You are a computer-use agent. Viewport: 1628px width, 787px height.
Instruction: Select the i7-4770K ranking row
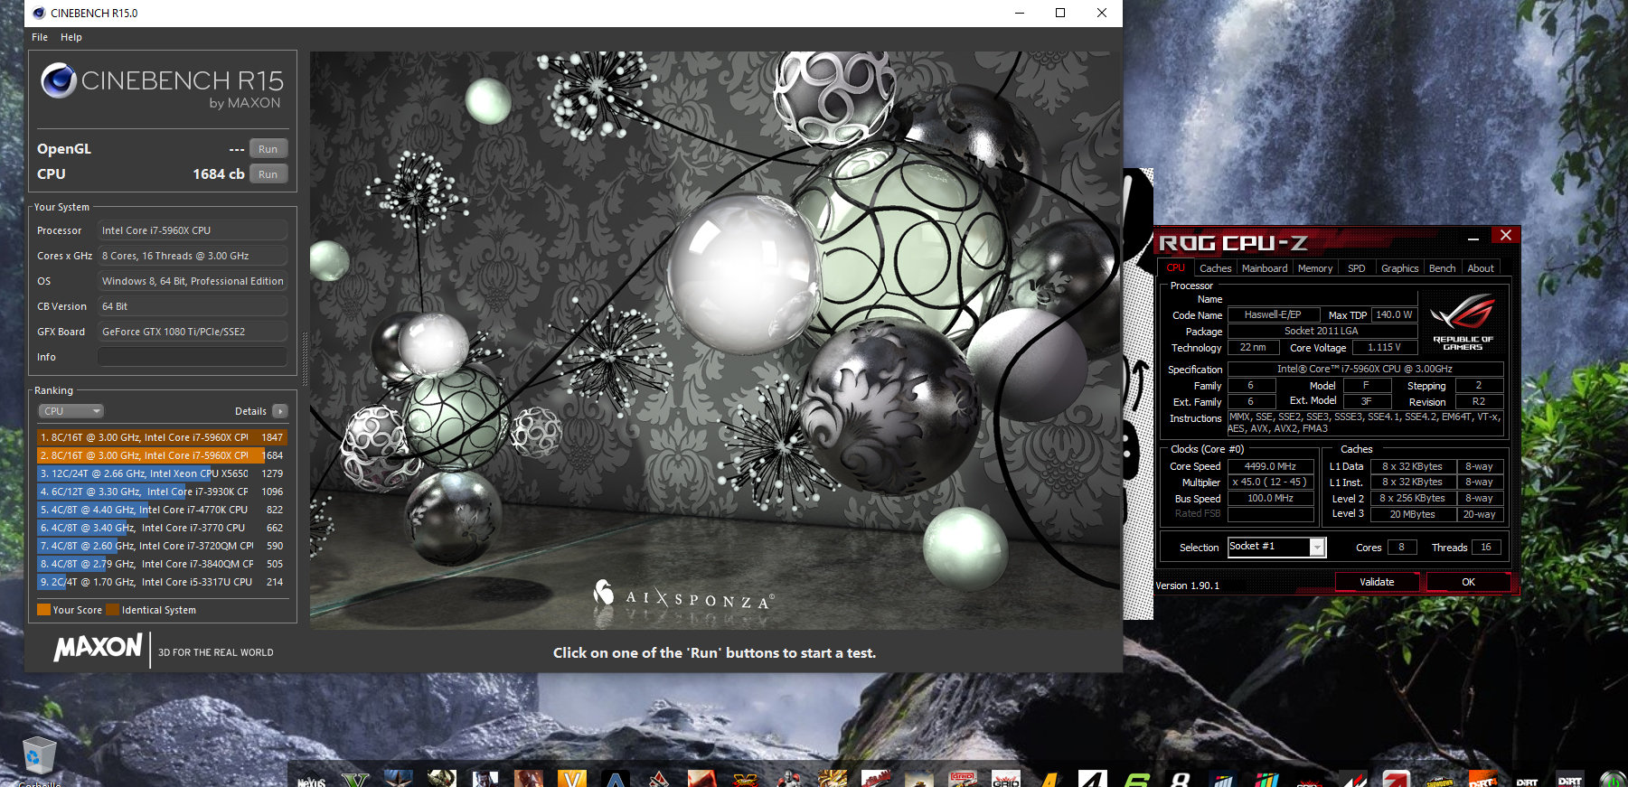(162, 510)
